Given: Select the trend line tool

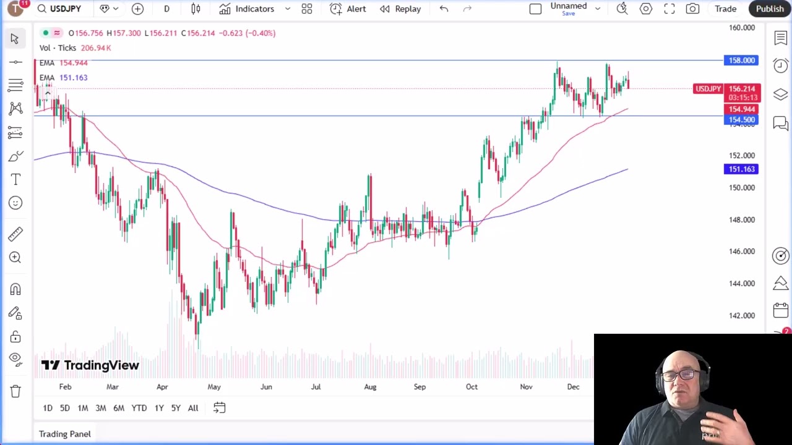Looking at the screenshot, I should click(x=15, y=62).
